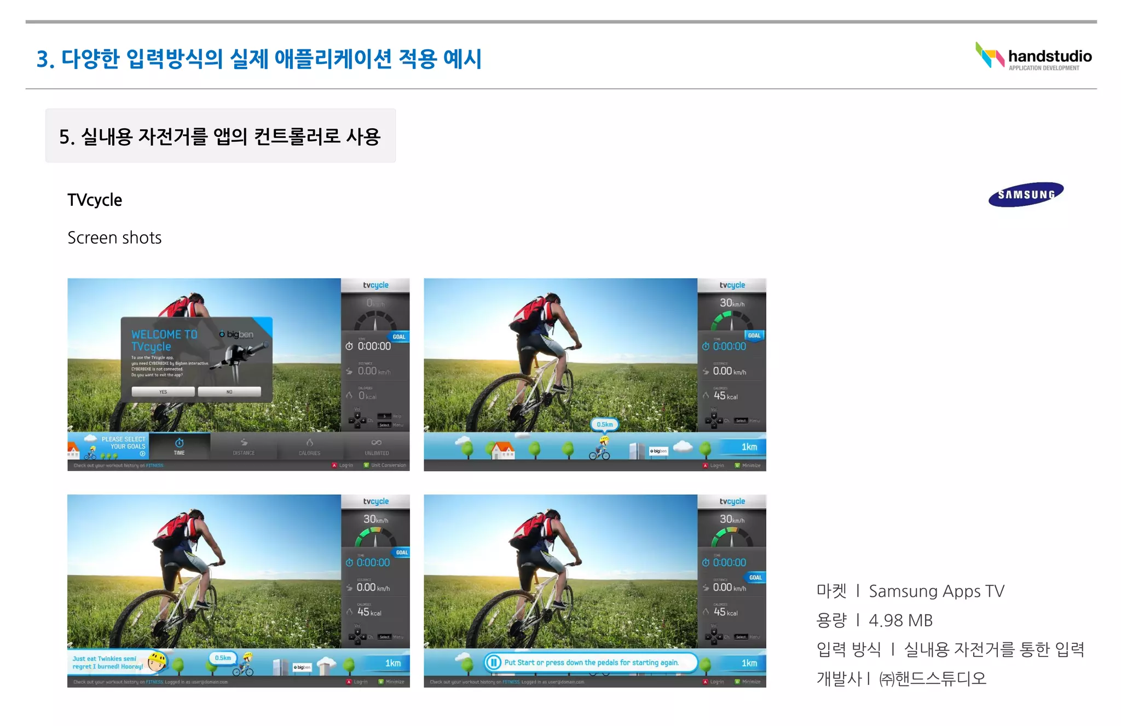The width and height of the screenshot is (1121, 726).
Task: Click the GOAL flag in top-left screenshot
Action: tap(399, 337)
